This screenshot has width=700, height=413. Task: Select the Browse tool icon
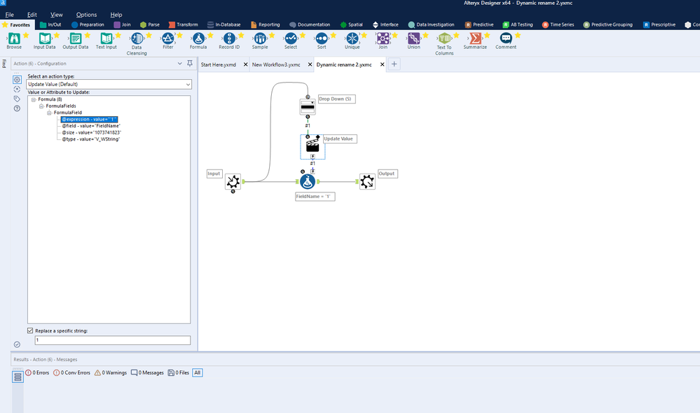click(14, 38)
